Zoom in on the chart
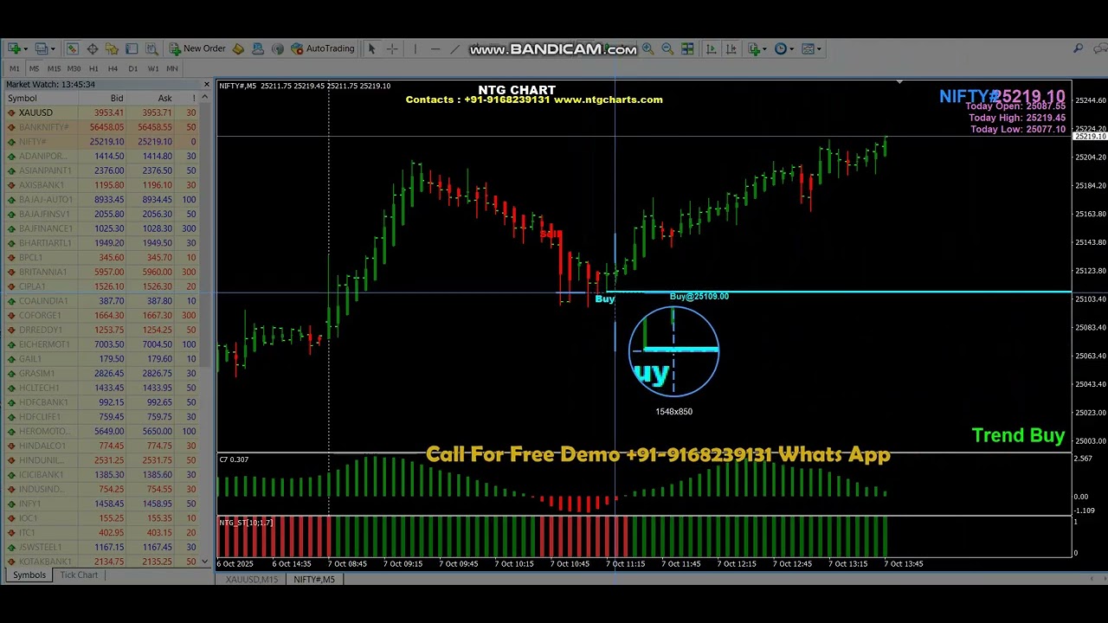The width and height of the screenshot is (1108, 623). 647,48
